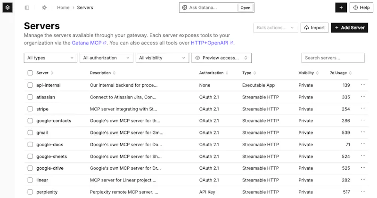Open the stripe server name
This screenshot has width=377, height=198.
point(42,109)
